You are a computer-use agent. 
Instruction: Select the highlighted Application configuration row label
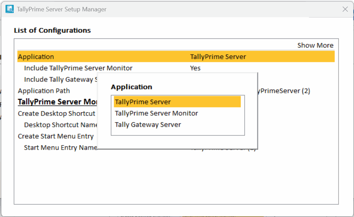[36, 57]
